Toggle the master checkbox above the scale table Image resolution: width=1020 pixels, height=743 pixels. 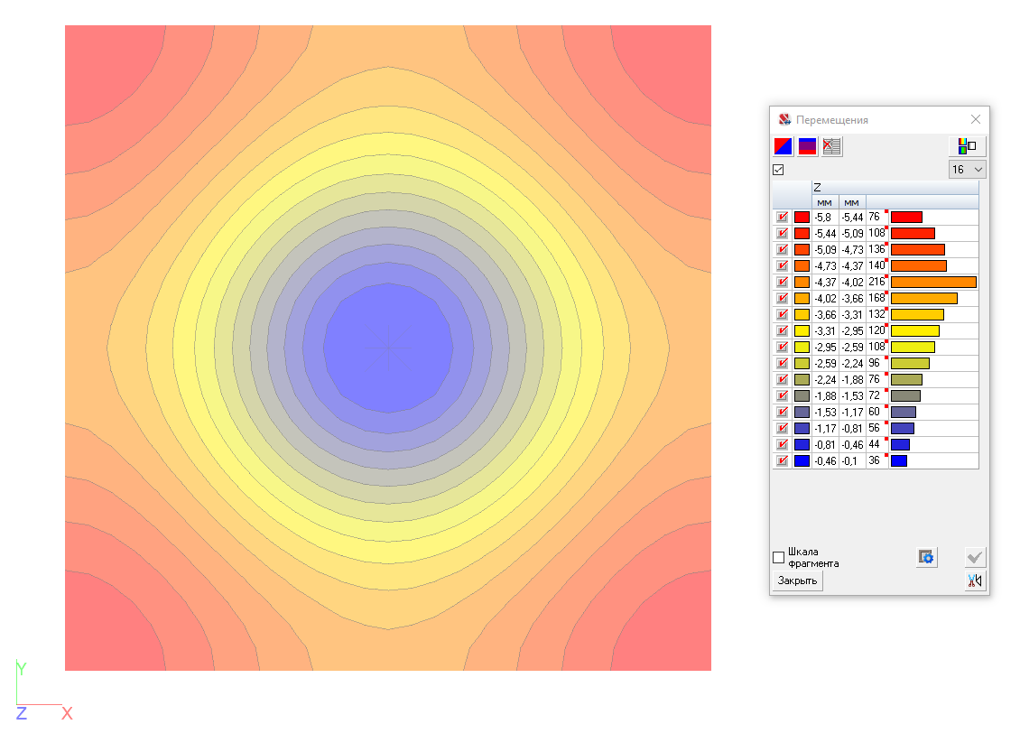(778, 170)
